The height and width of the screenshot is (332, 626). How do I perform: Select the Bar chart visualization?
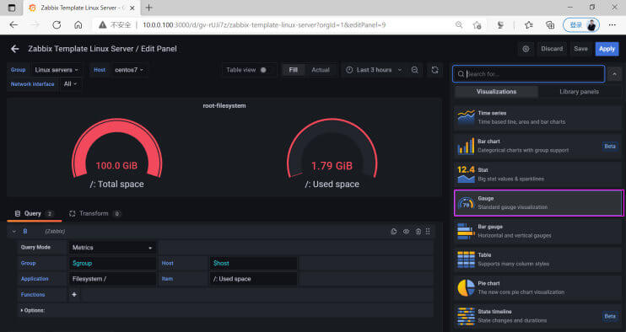coord(537,146)
